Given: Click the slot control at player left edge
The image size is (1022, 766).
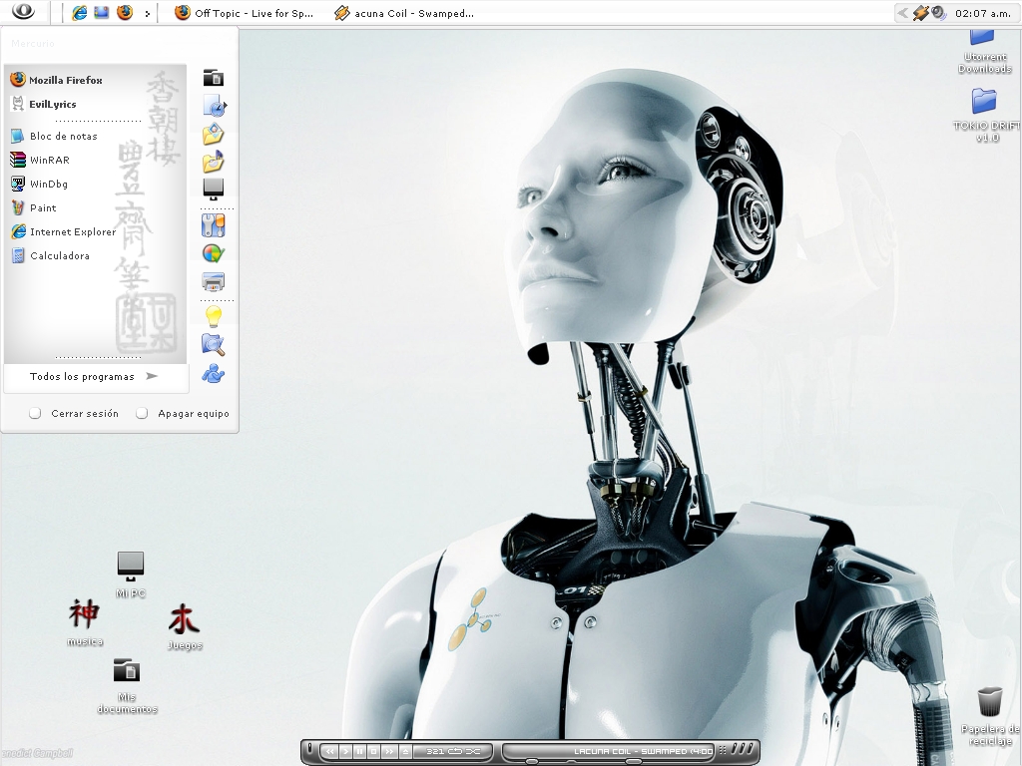Looking at the screenshot, I should point(310,749).
